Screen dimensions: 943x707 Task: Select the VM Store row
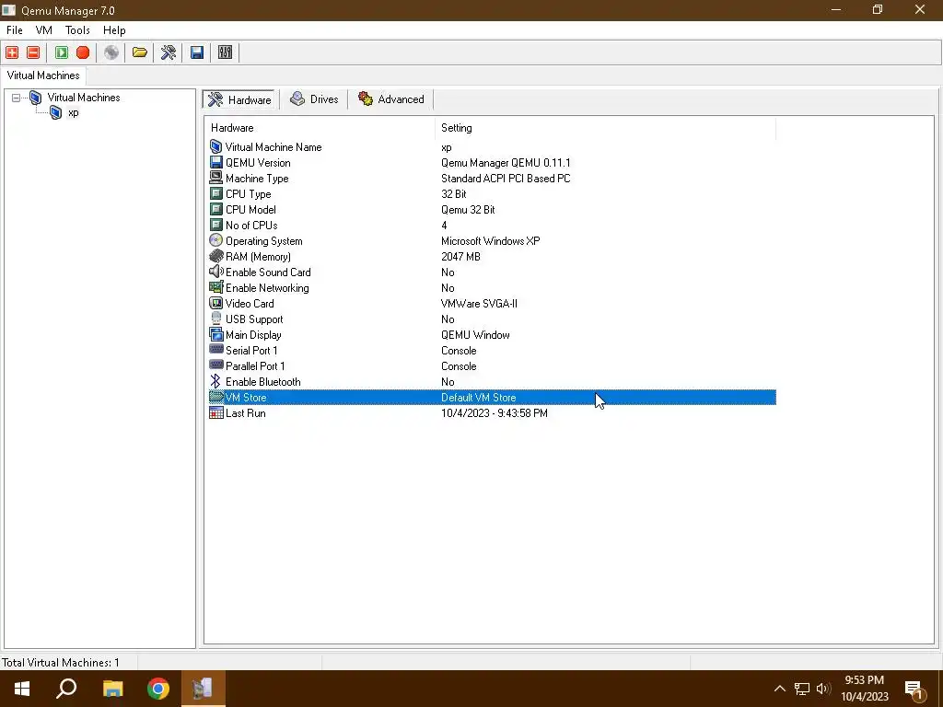point(492,398)
